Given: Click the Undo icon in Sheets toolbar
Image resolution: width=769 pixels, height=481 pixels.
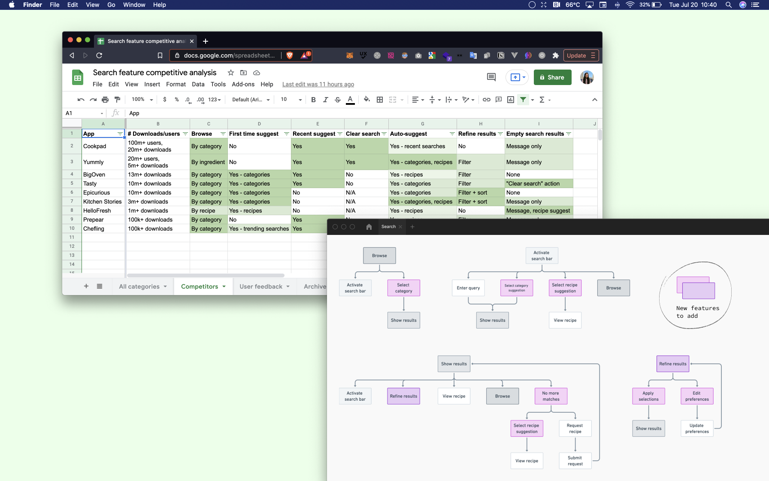Looking at the screenshot, I should pos(81,100).
